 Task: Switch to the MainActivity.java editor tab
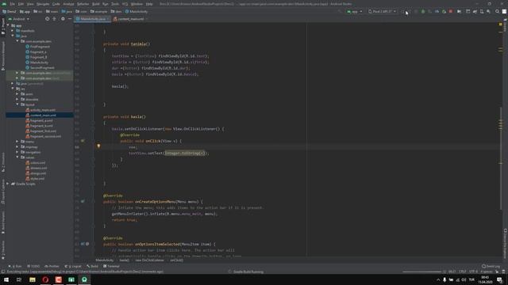coord(92,19)
